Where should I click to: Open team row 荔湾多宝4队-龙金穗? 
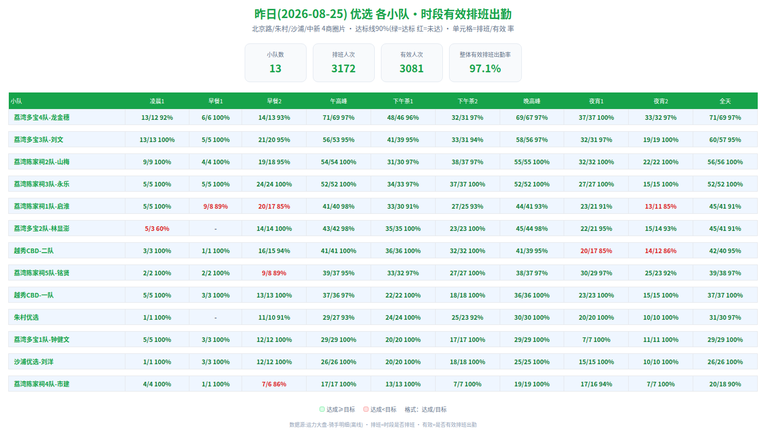(x=383, y=117)
